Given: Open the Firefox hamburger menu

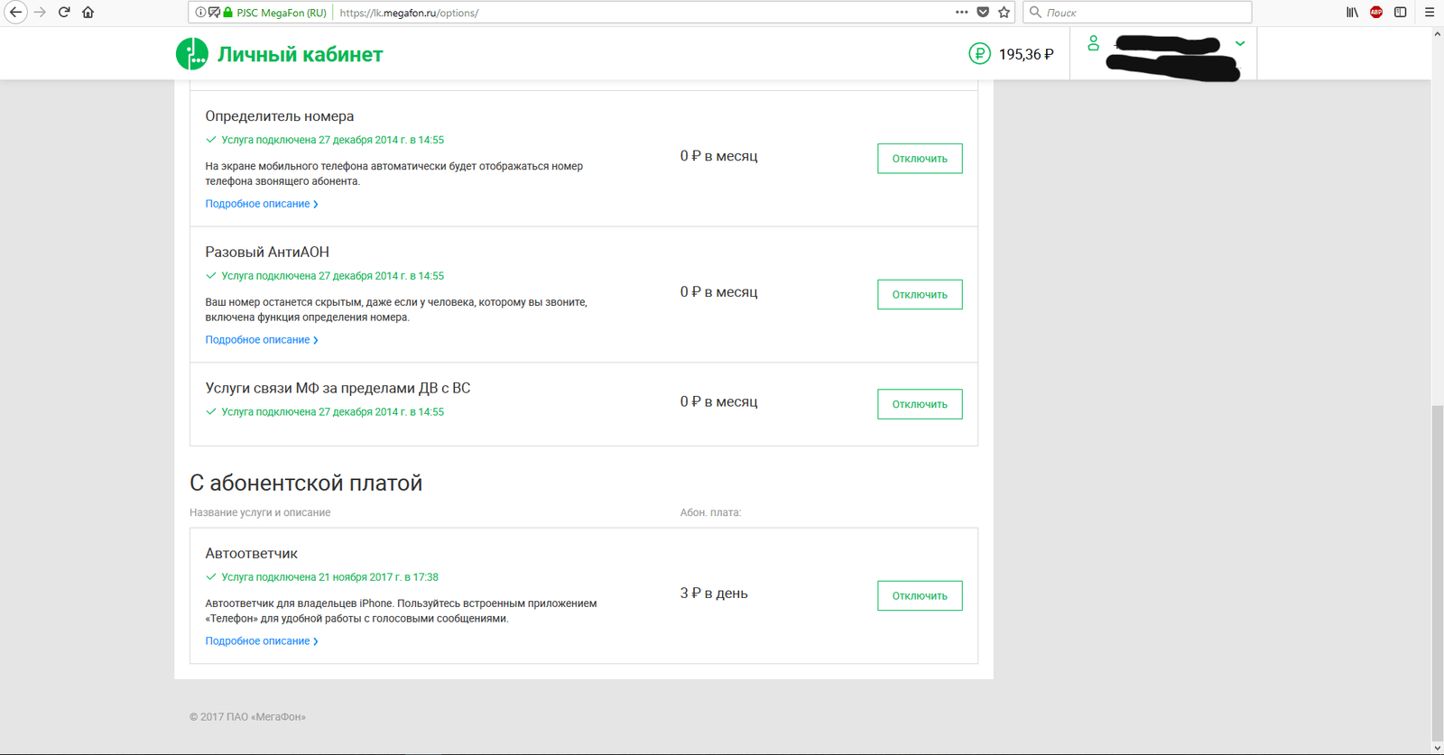Looking at the screenshot, I should click(x=1430, y=13).
